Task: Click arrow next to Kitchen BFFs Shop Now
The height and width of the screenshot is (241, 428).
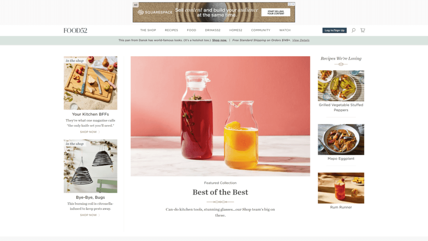Action: point(99,132)
